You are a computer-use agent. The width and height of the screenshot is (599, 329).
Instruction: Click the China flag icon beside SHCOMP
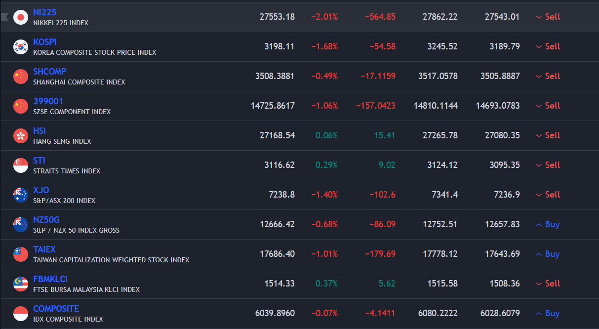21,76
